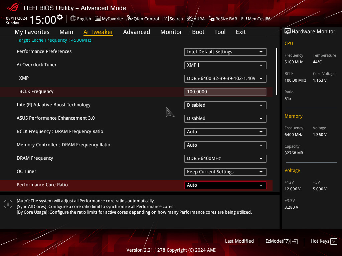The height and width of the screenshot is (256, 342).
Task: Click the +3.3V reading 3.280 V
Action: (291, 207)
